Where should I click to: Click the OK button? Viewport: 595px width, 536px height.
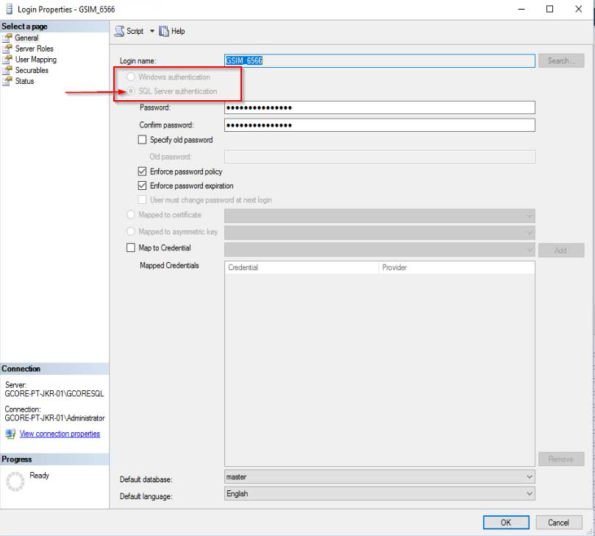pos(505,522)
